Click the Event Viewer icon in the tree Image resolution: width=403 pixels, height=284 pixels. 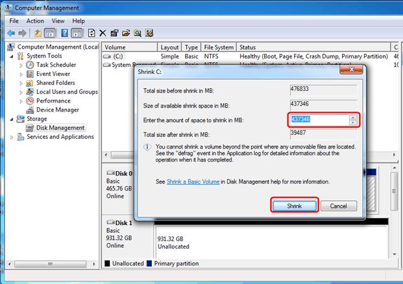click(x=30, y=74)
